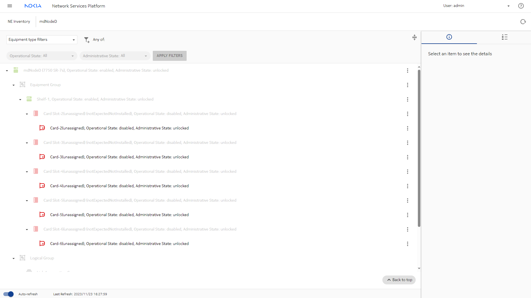Click the Card-4(unassigned) card icon
Screen dimensions: 531x298
tap(42, 186)
